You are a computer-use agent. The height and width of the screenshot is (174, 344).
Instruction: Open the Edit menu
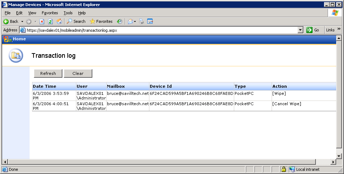19,13
